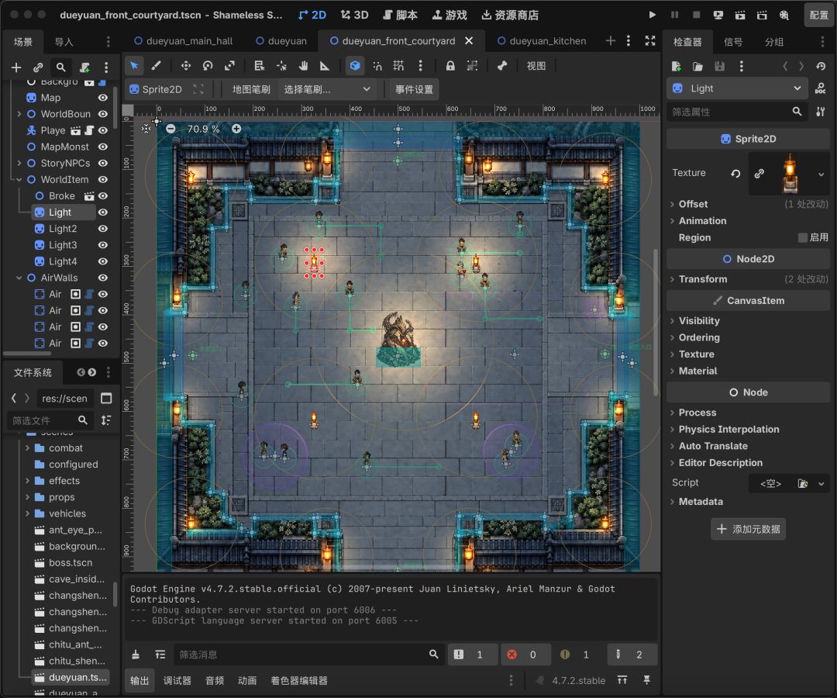This screenshot has height=698, width=837.
Task: Toggle visibility of Light2 node
Action: point(103,229)
